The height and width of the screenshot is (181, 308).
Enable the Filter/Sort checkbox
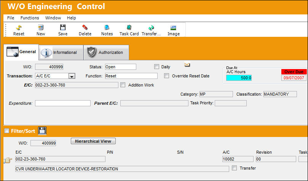(x=7, y=131)
